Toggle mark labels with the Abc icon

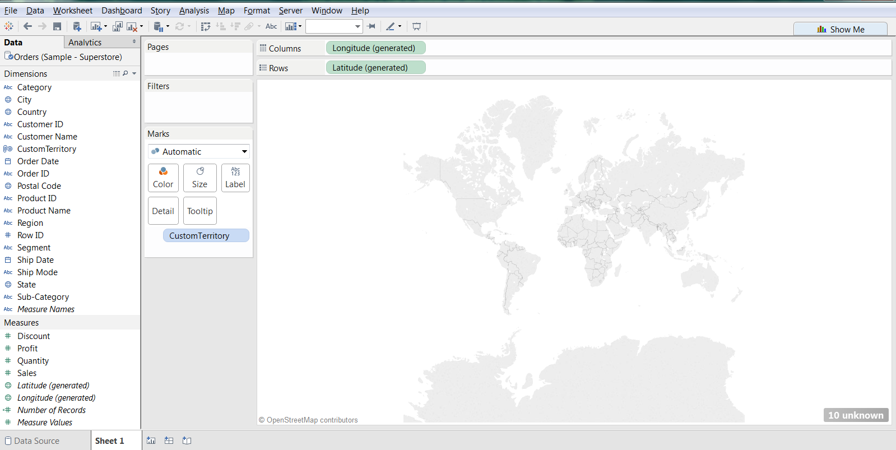tap(271, 26)
